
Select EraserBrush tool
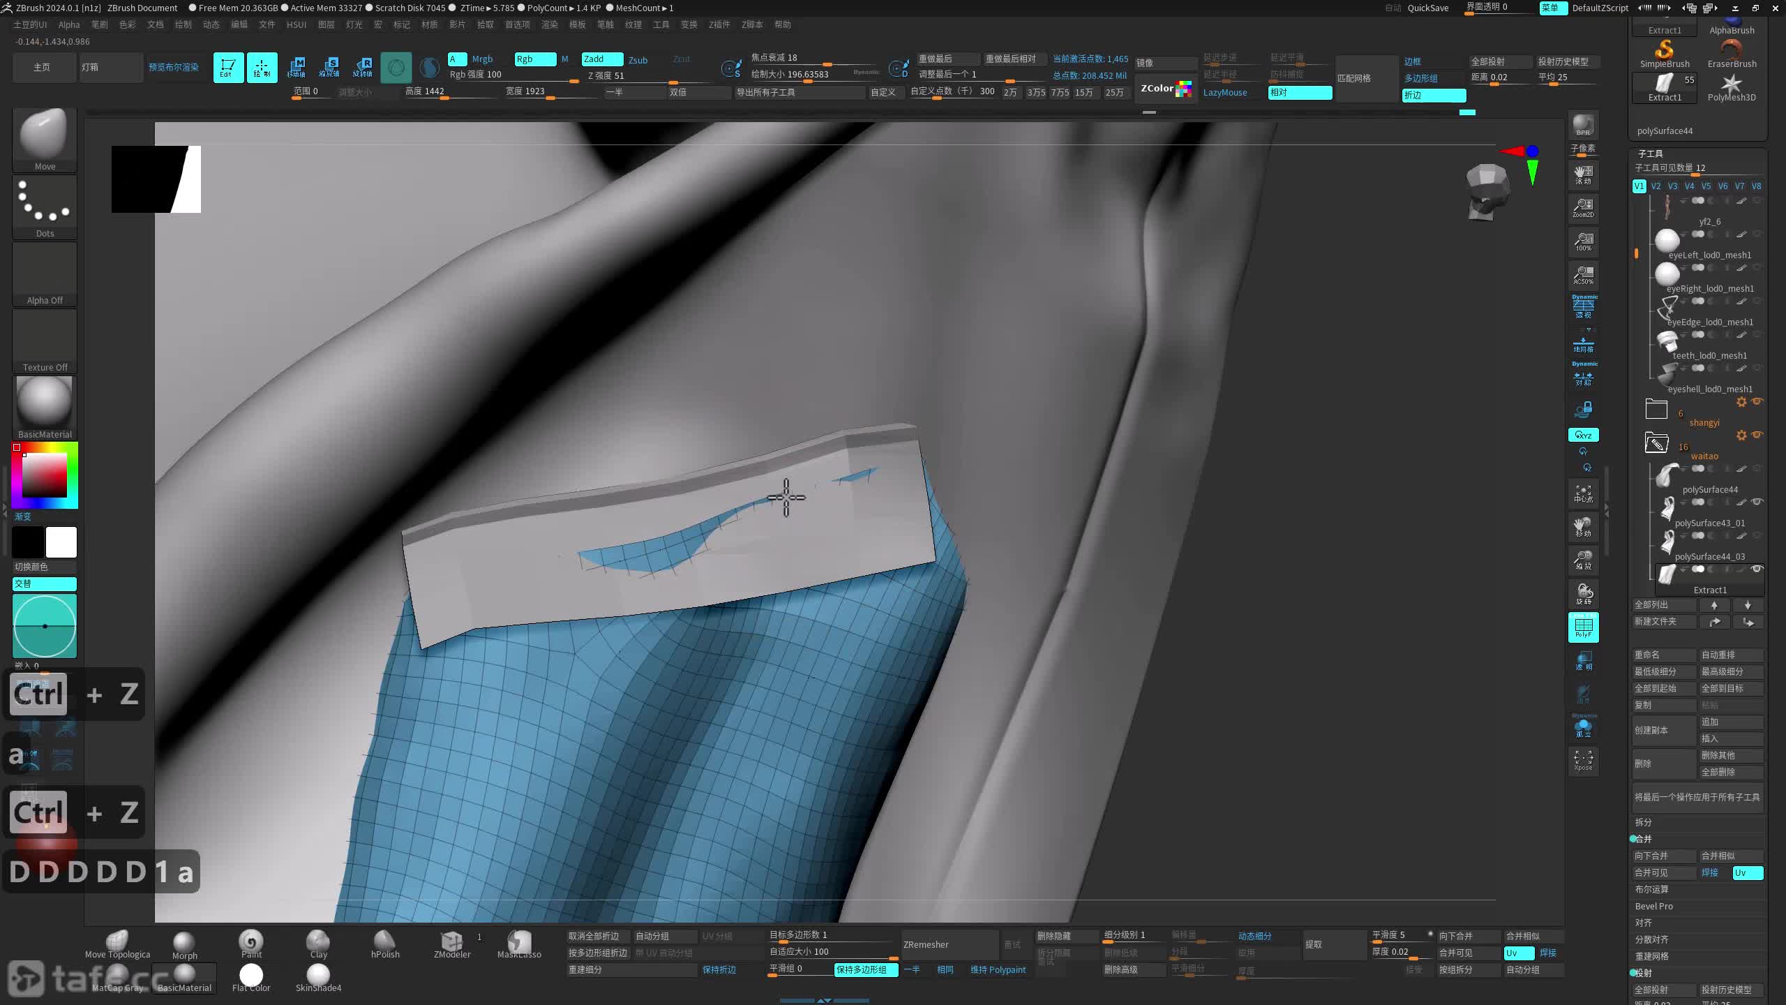(x=1732, y=54)
